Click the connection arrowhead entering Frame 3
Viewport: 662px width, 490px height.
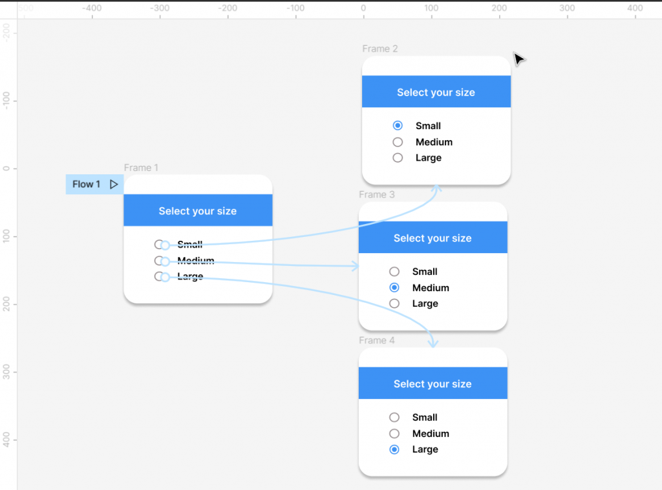(x=355, y=265)
